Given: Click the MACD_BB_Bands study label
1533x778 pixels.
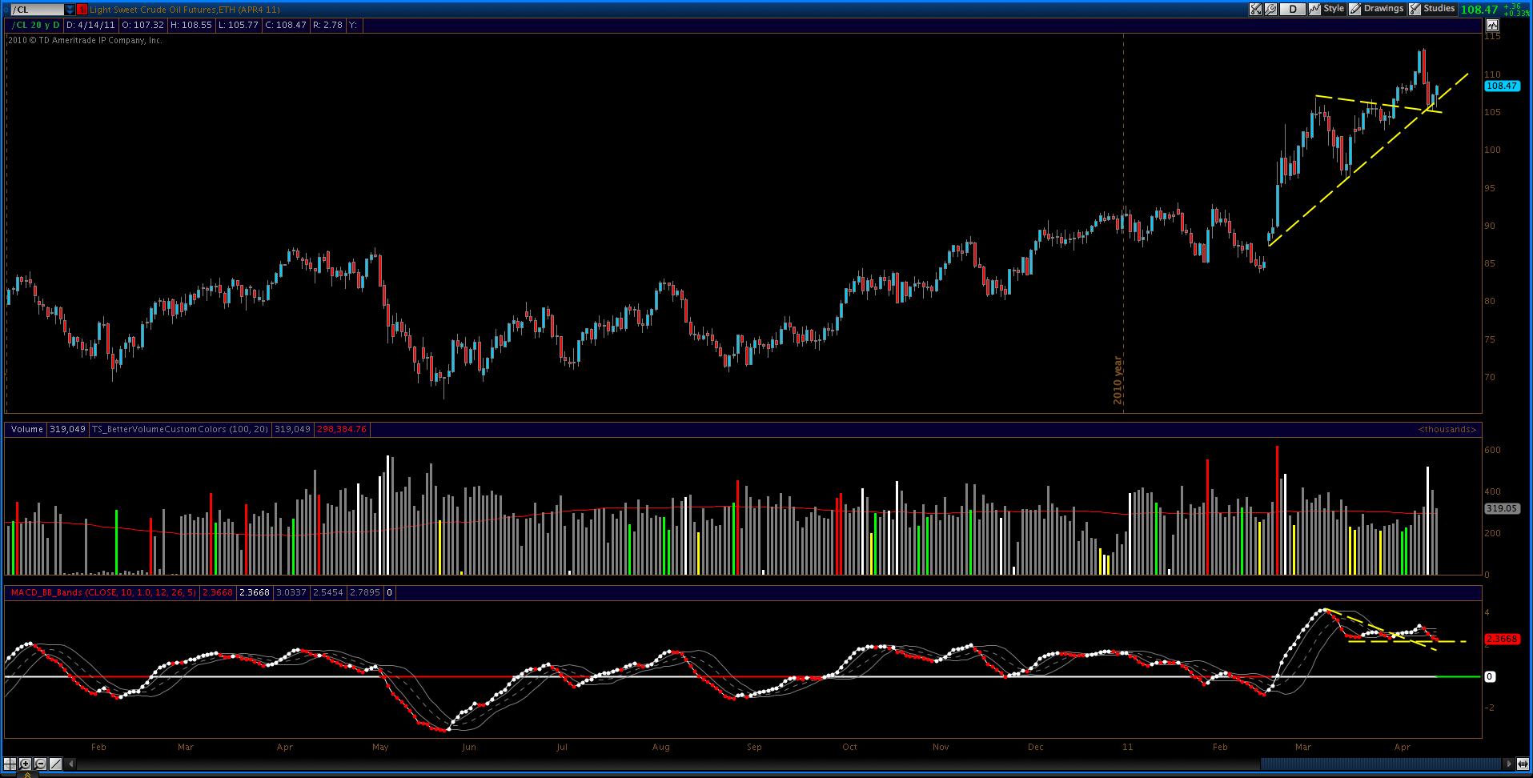Looking at the screenshot, I should click(103, 592).
